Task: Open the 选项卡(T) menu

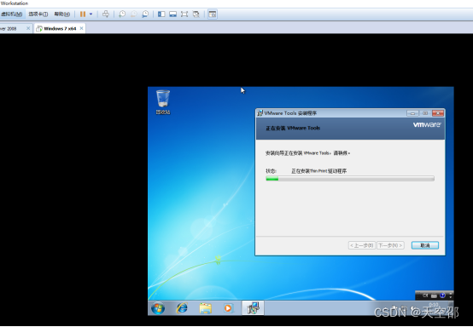Action: (x=38, y=14)
